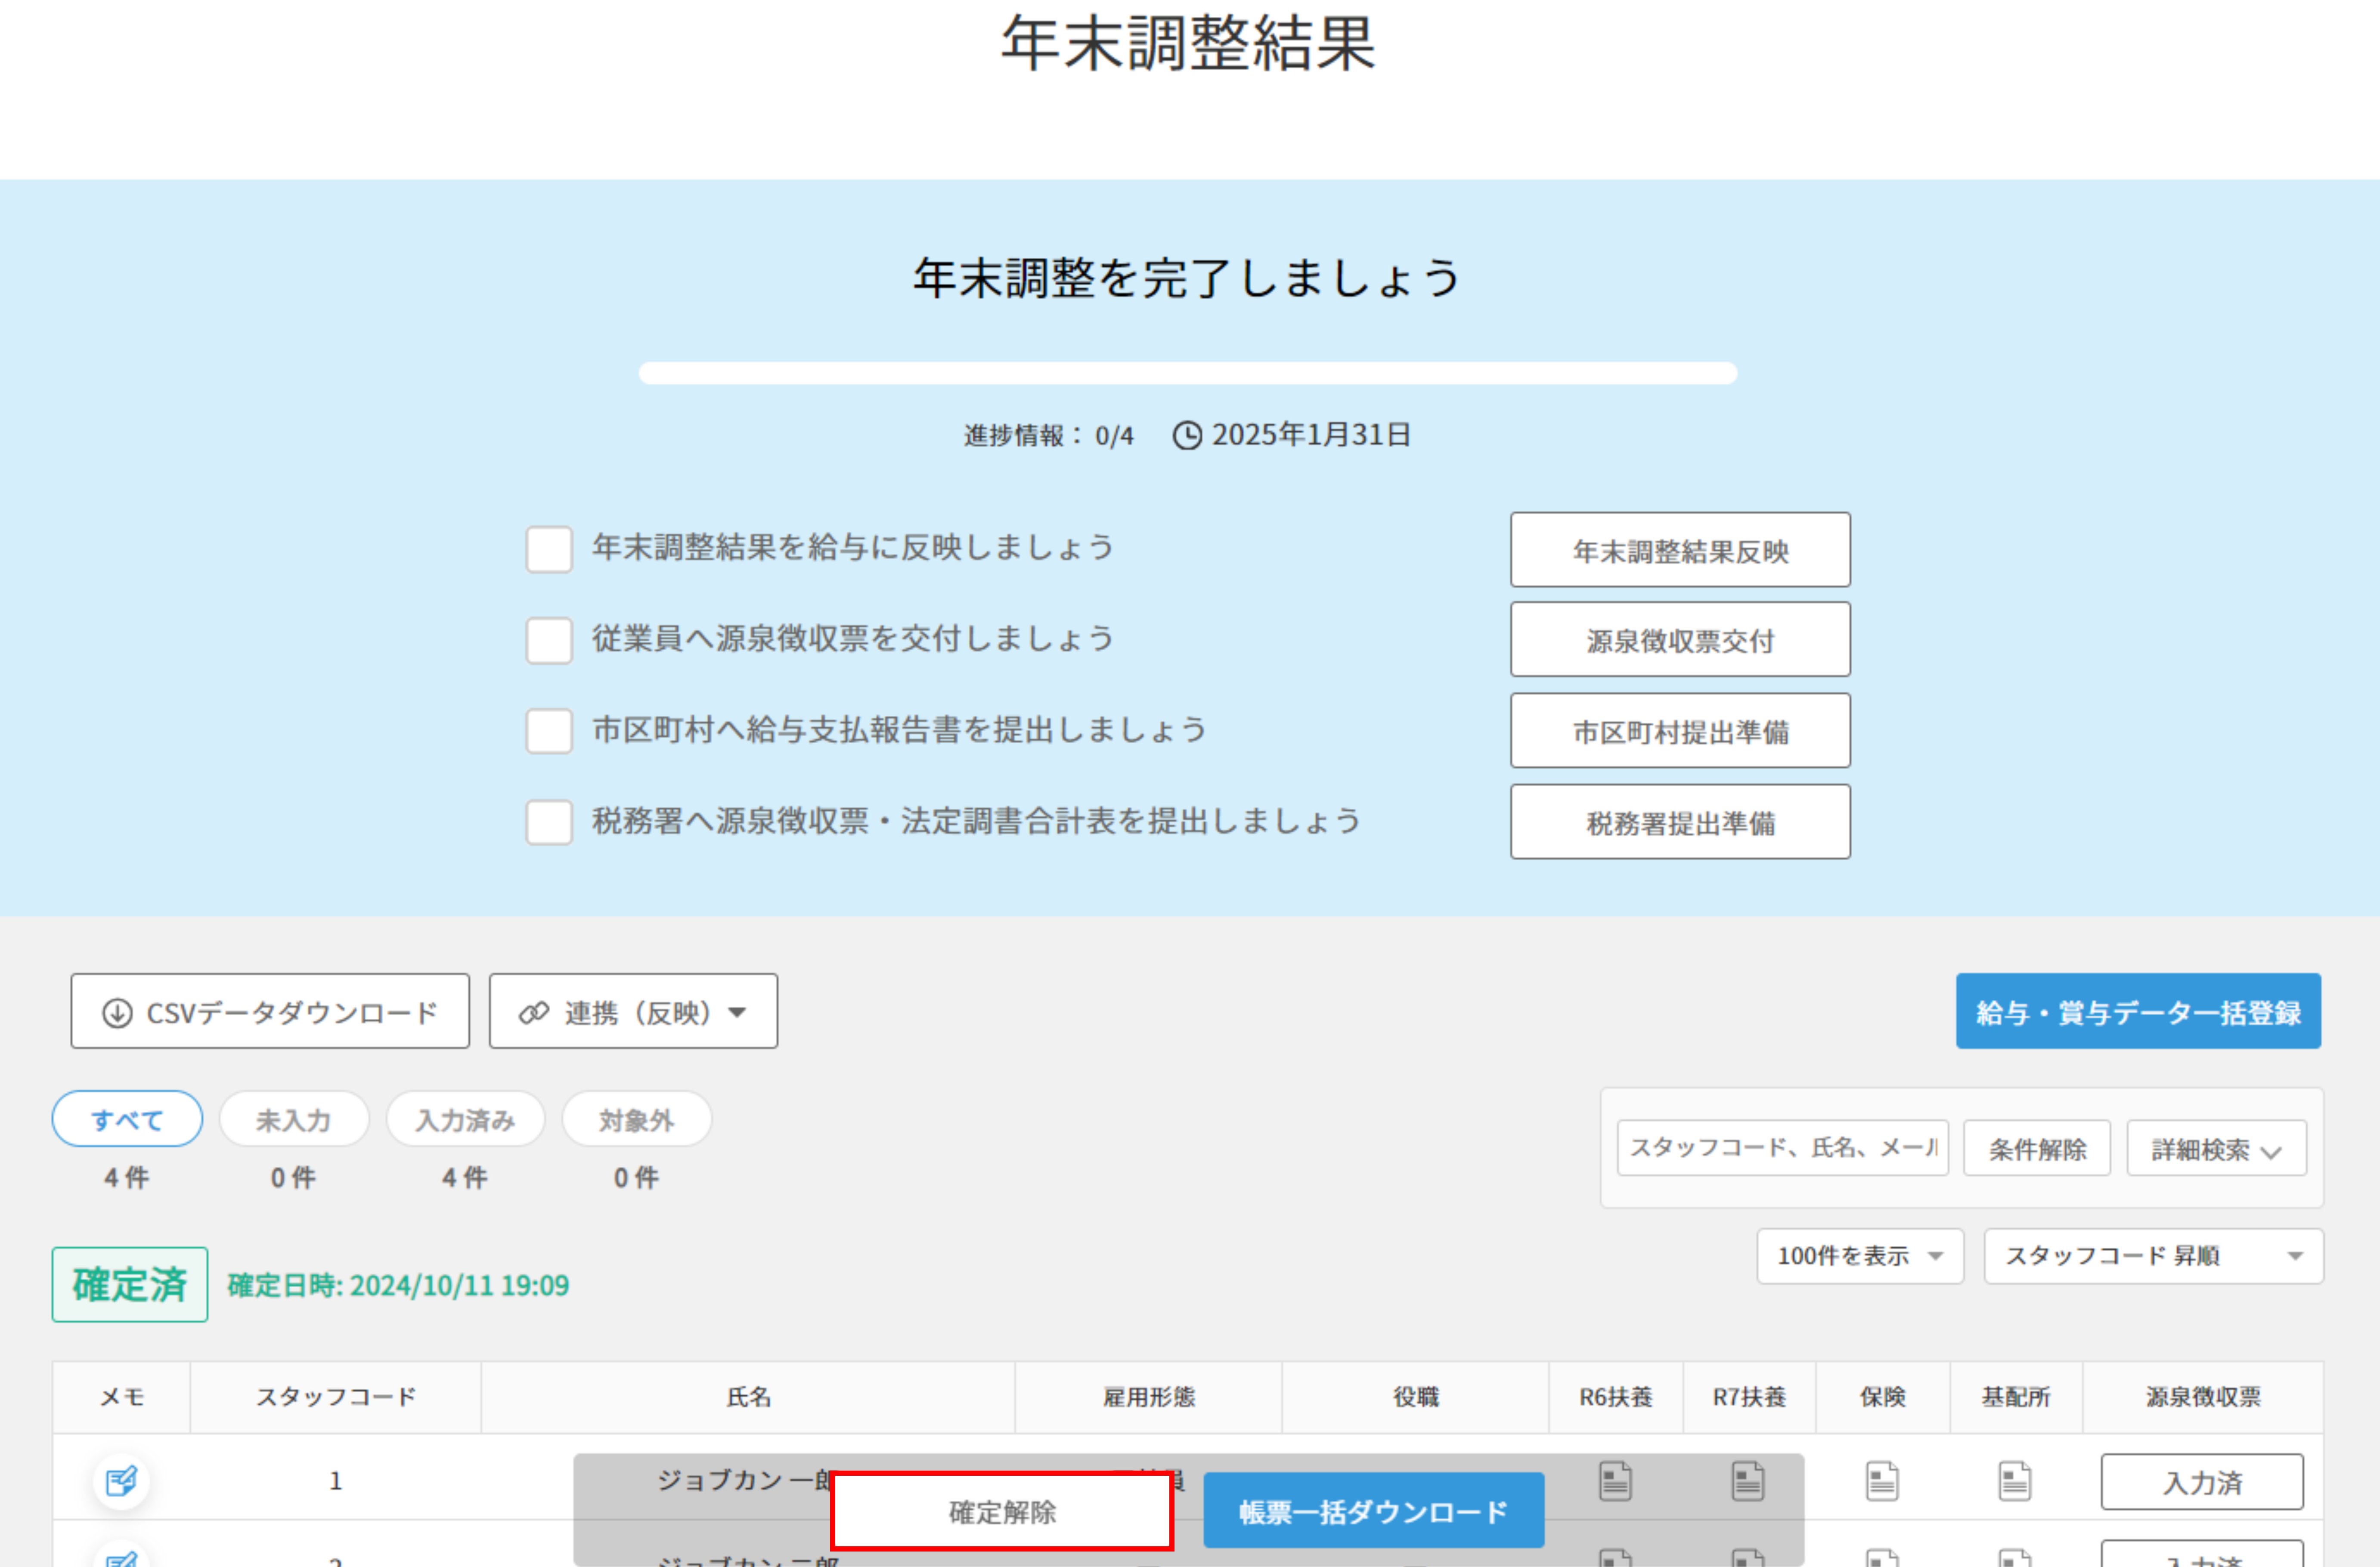Open 基配所 document icon in first row
Viewport: 2380px width, 1567px height.
(2015, 1480)
